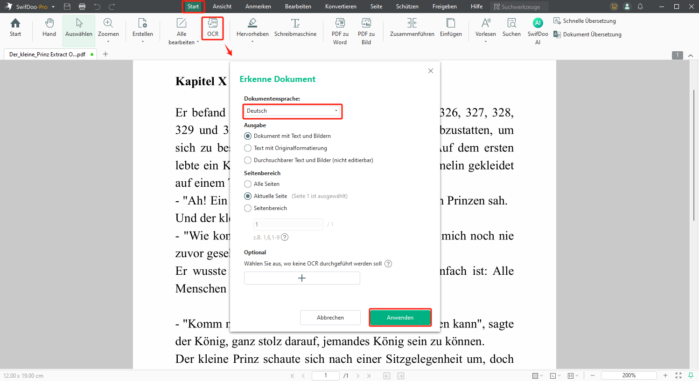Click the Undo arrow icon

[x=97, y=7]
